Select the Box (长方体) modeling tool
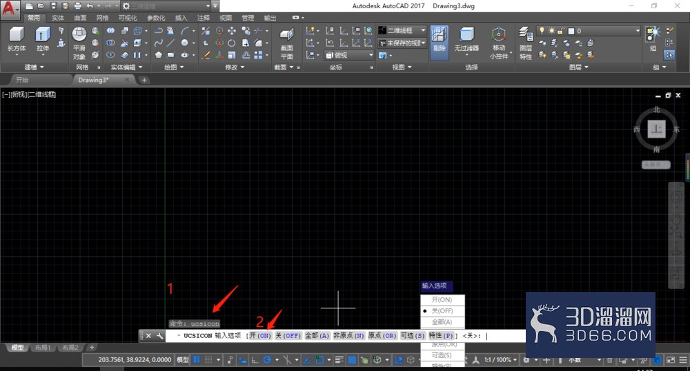 [x=17, y=39]
